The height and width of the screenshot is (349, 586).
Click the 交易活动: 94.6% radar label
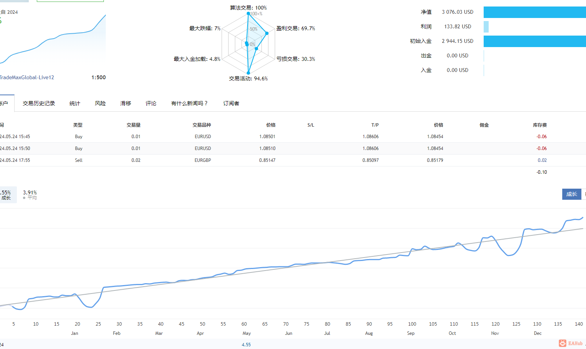248,78
